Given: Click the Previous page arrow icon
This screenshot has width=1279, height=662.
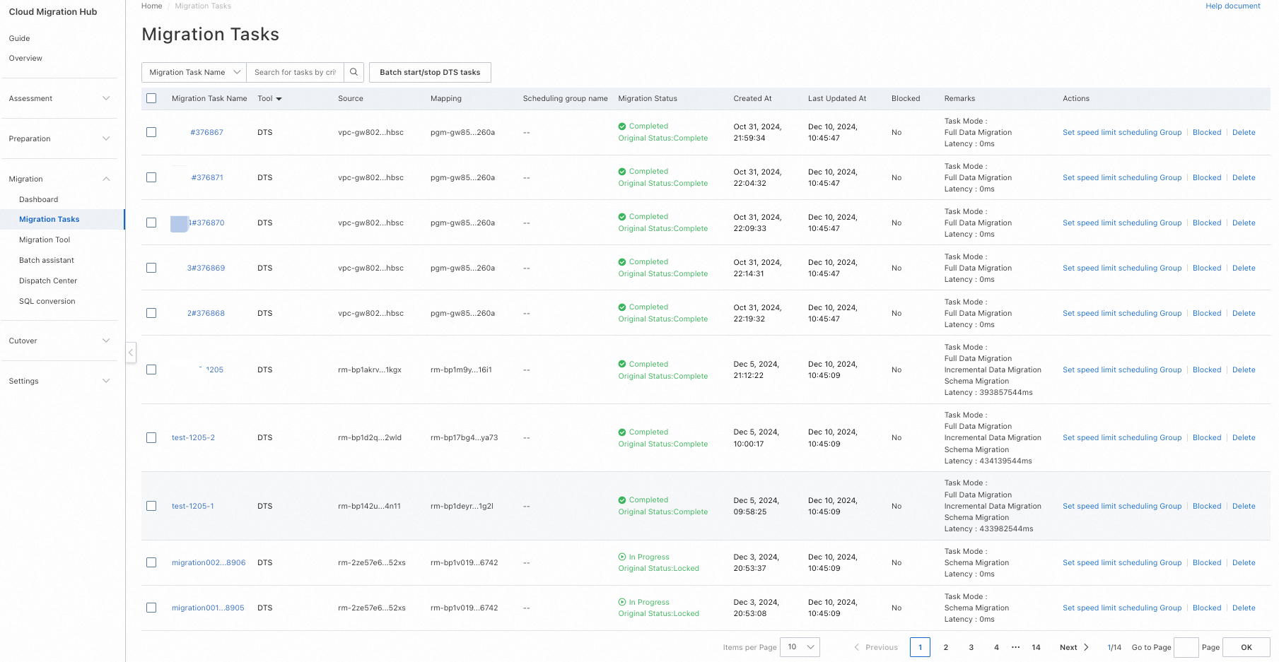Looking at the screenshot, I should 857,647.
